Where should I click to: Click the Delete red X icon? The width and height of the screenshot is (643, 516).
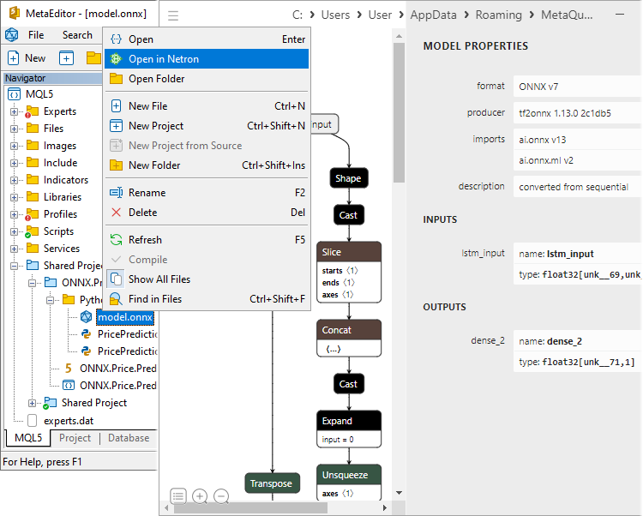coord(116,213)
